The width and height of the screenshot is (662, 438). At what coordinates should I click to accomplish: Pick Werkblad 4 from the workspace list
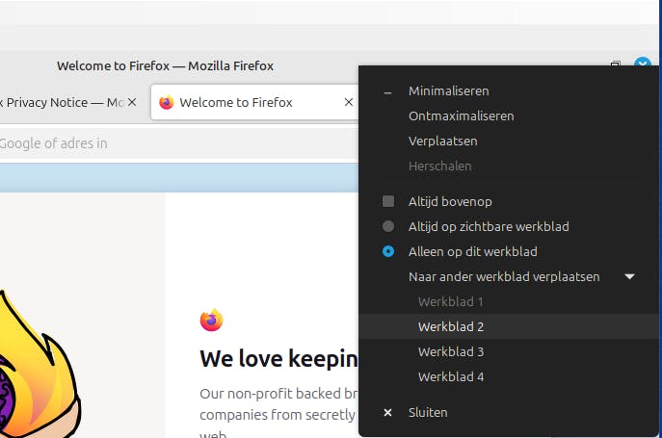451,376
